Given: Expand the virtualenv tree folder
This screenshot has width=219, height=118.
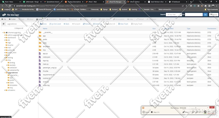Looking at the screenshot, I should tap(5, 90).
